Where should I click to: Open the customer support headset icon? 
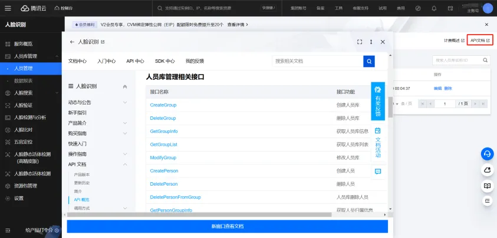click(487, 153)
